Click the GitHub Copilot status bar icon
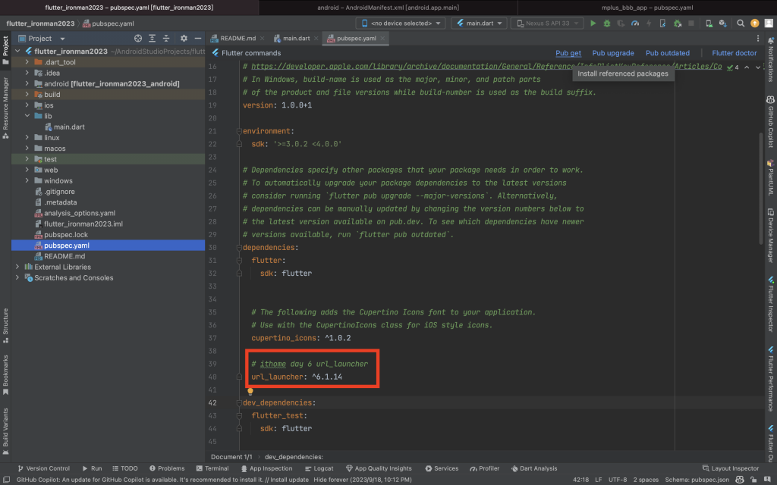777x485 pixels. click(739, 480)
